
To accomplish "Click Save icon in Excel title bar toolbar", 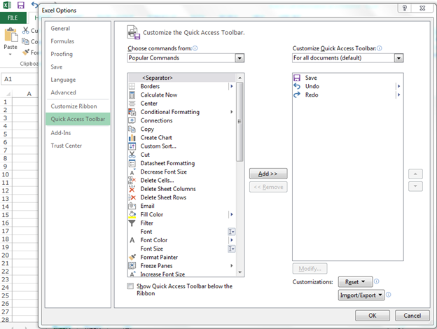I will click(20, 5).
